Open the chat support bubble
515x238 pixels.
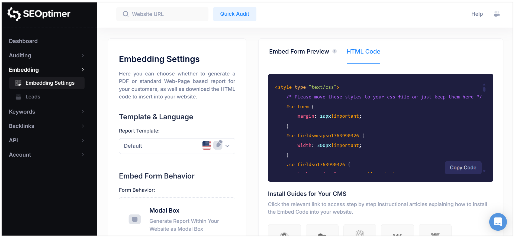[498, 222]
